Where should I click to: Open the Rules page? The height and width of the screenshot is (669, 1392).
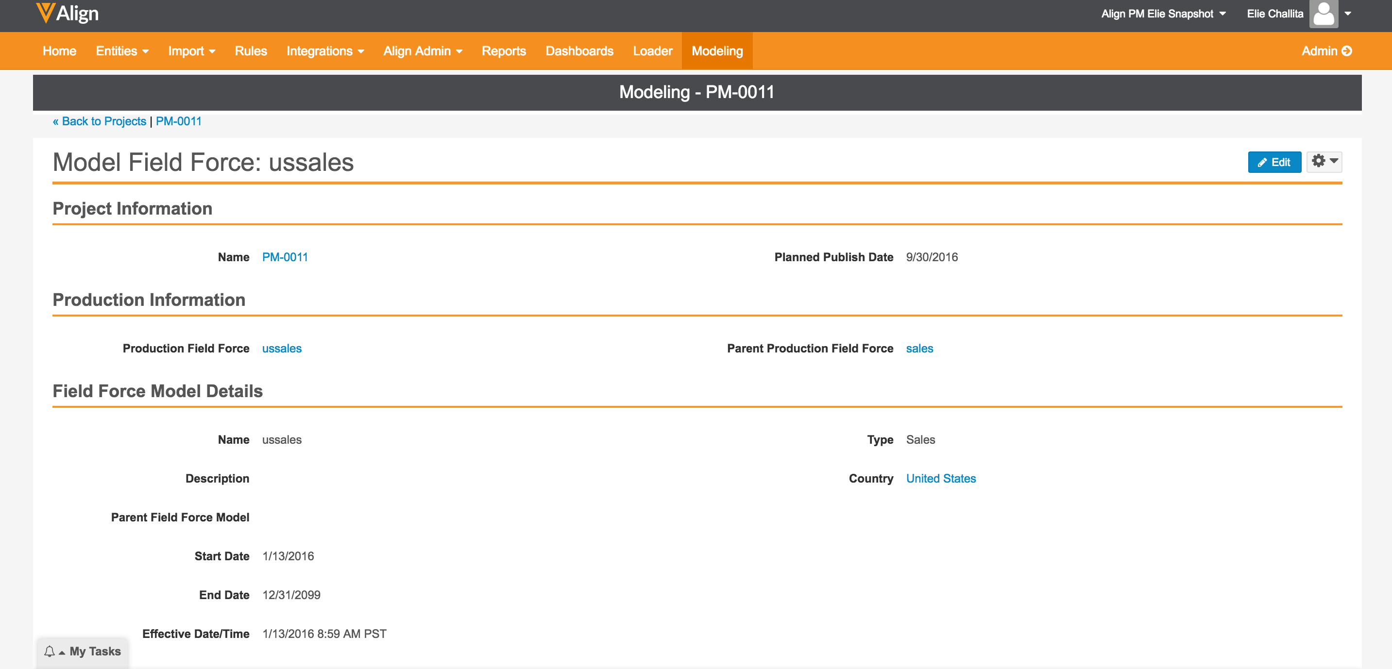251,51
